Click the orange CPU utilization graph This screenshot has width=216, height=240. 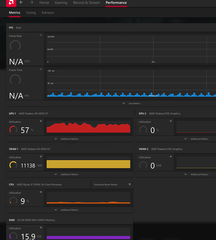(x=88, y=198)
